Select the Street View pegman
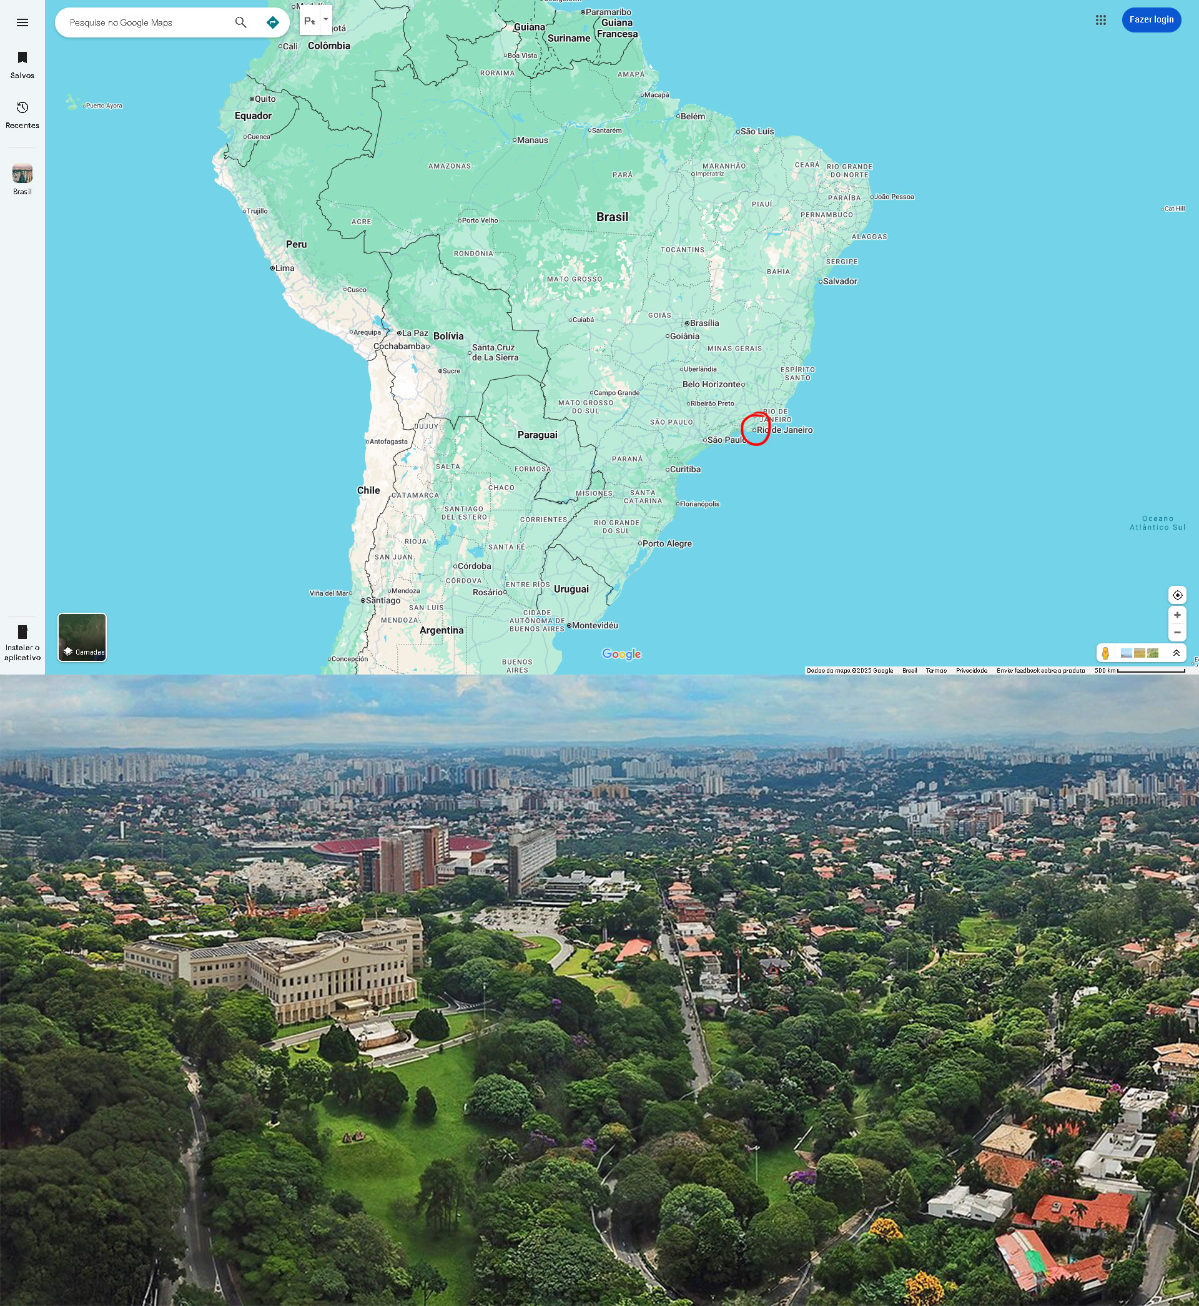The width and height of the screenshot is (1199, 1306). click(x=1105, y=653)
